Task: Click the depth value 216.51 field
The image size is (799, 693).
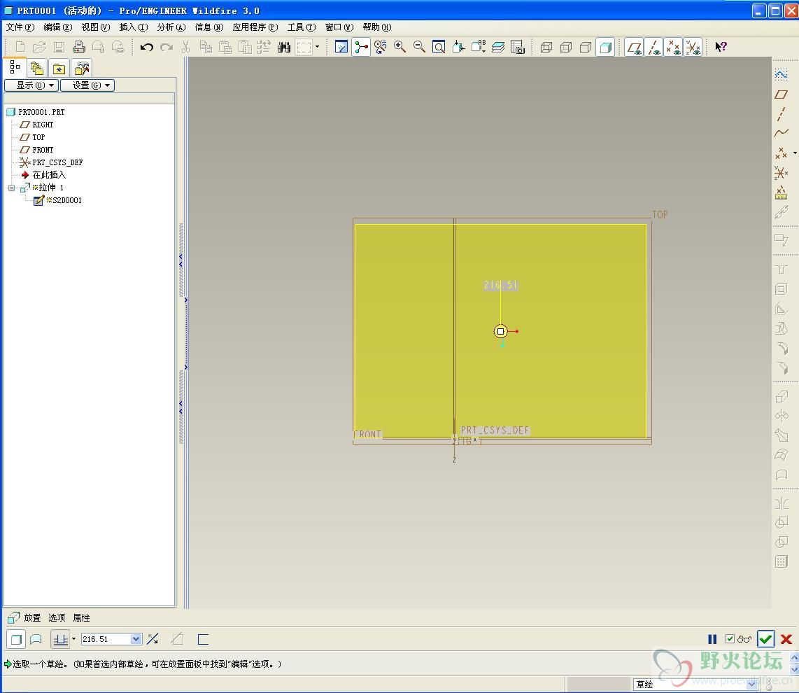Action: 106,639
